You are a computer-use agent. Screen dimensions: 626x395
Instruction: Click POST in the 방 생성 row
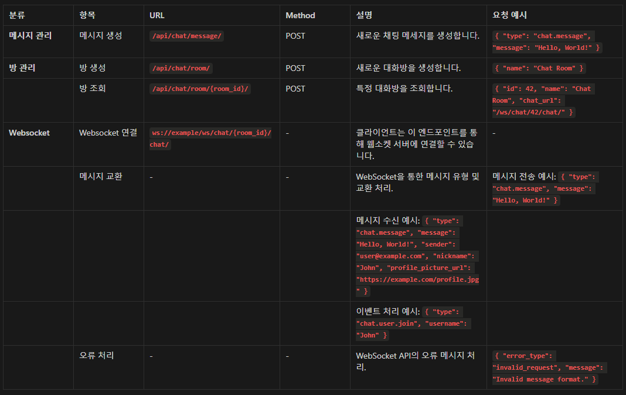coord(295,68)
